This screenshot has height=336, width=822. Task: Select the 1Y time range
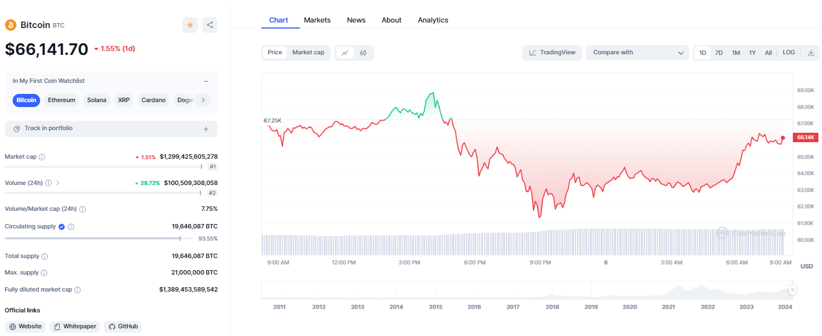coord(752,53)
